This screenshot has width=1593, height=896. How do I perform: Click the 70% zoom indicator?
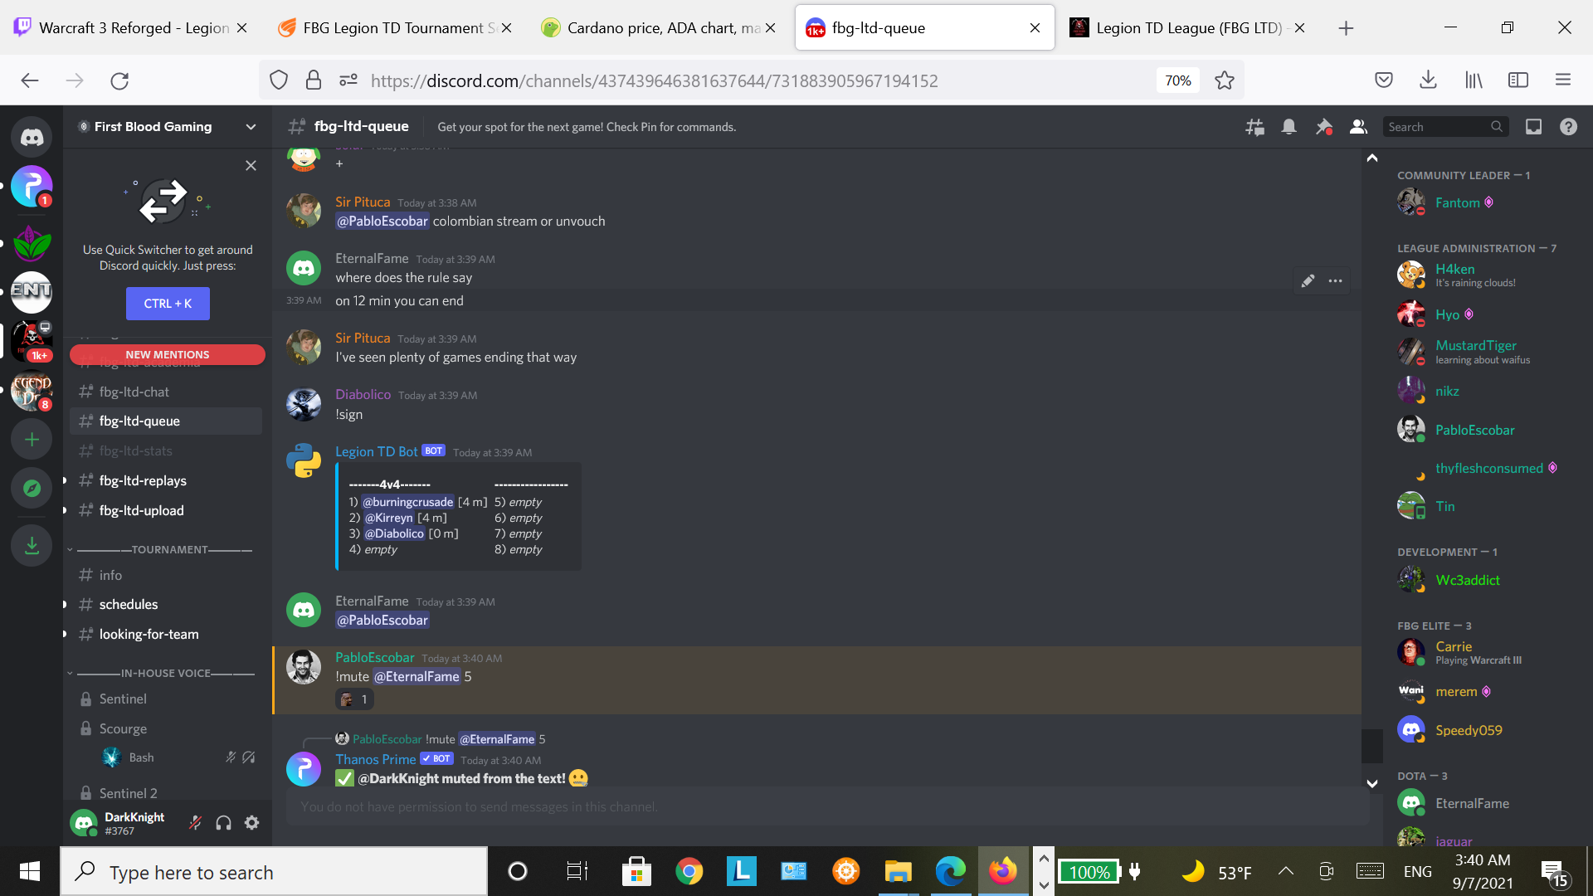pyautogui.click(x=1177, y=80)
